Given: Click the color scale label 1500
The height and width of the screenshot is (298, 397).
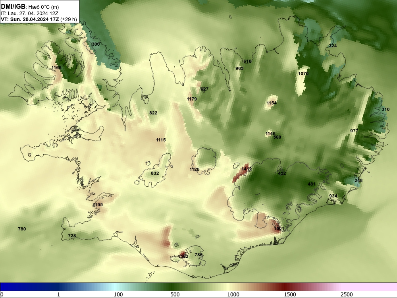Looking at the screenshot, I should (290, 294).
